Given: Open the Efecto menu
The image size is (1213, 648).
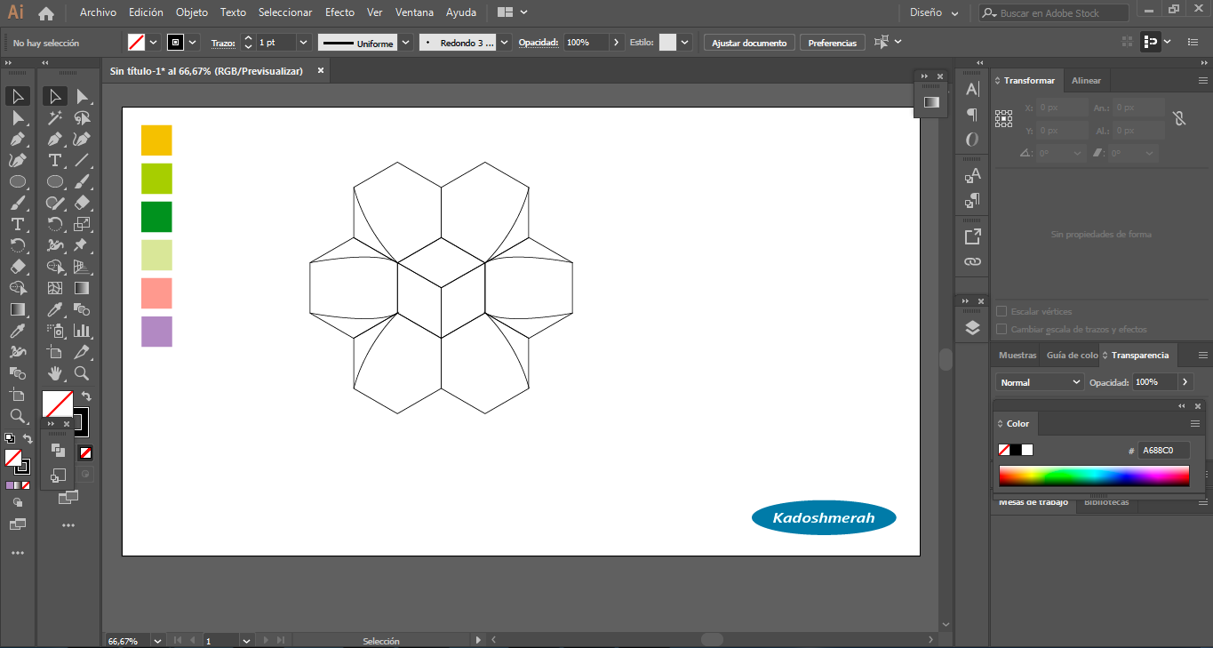Looking at the screenshot, I should coord(339,12).
